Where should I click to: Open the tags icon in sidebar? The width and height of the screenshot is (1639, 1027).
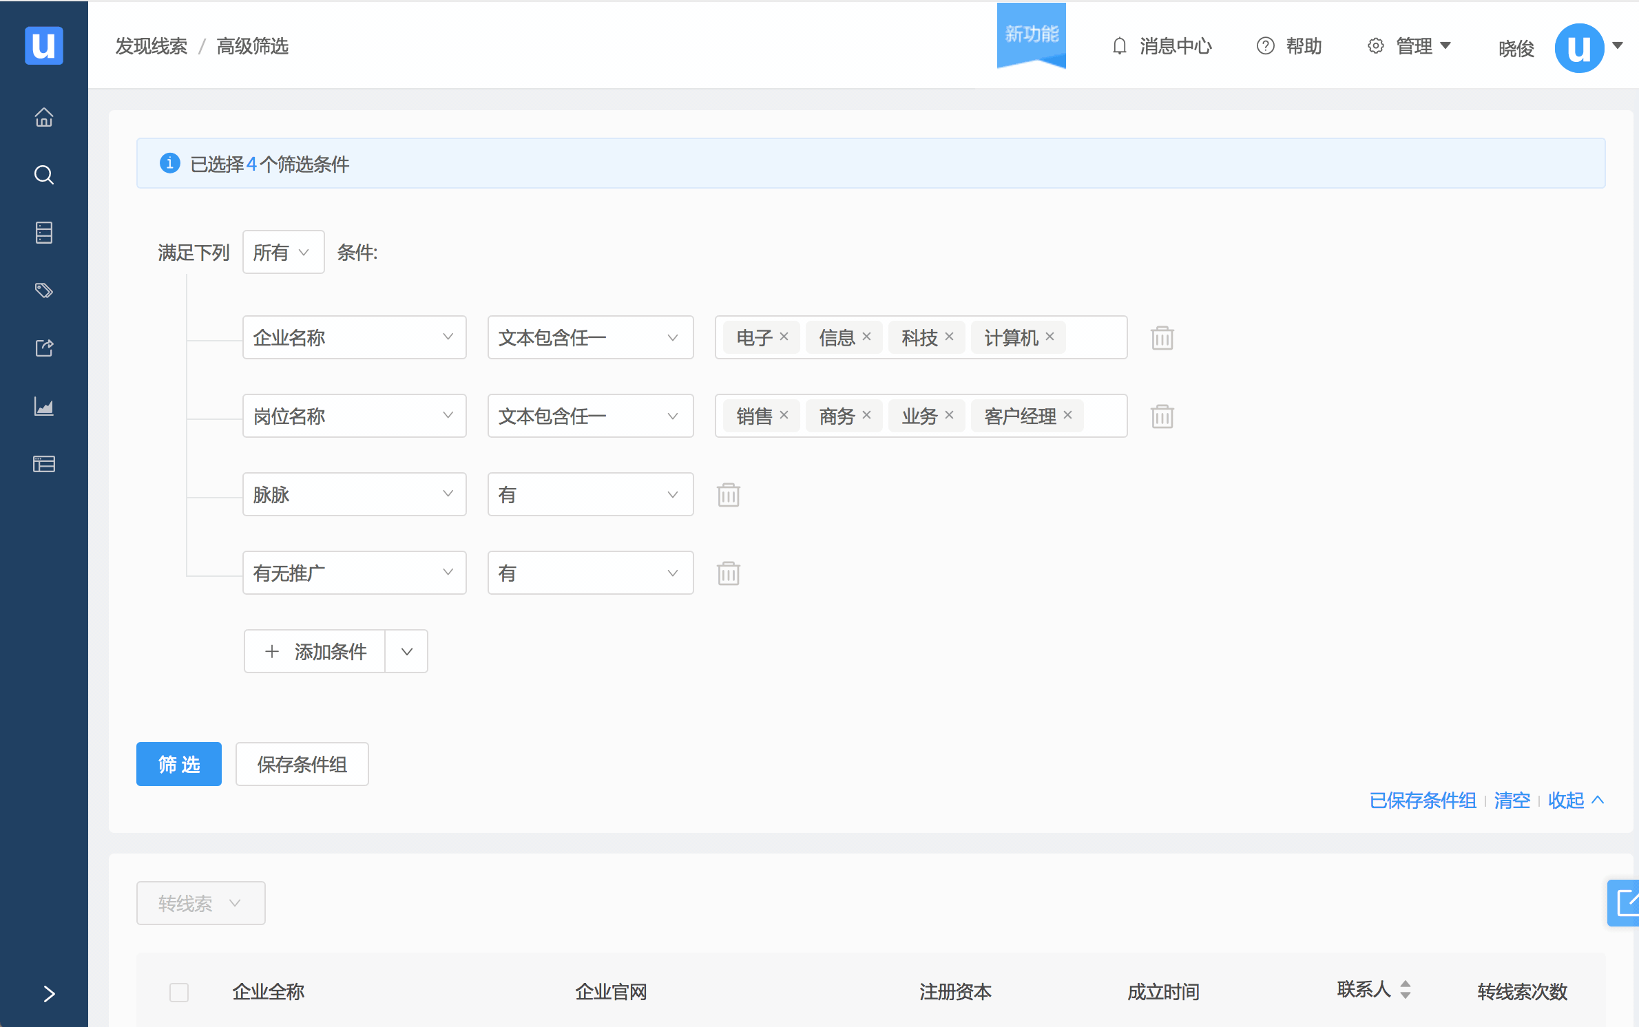tap(44, 290)
